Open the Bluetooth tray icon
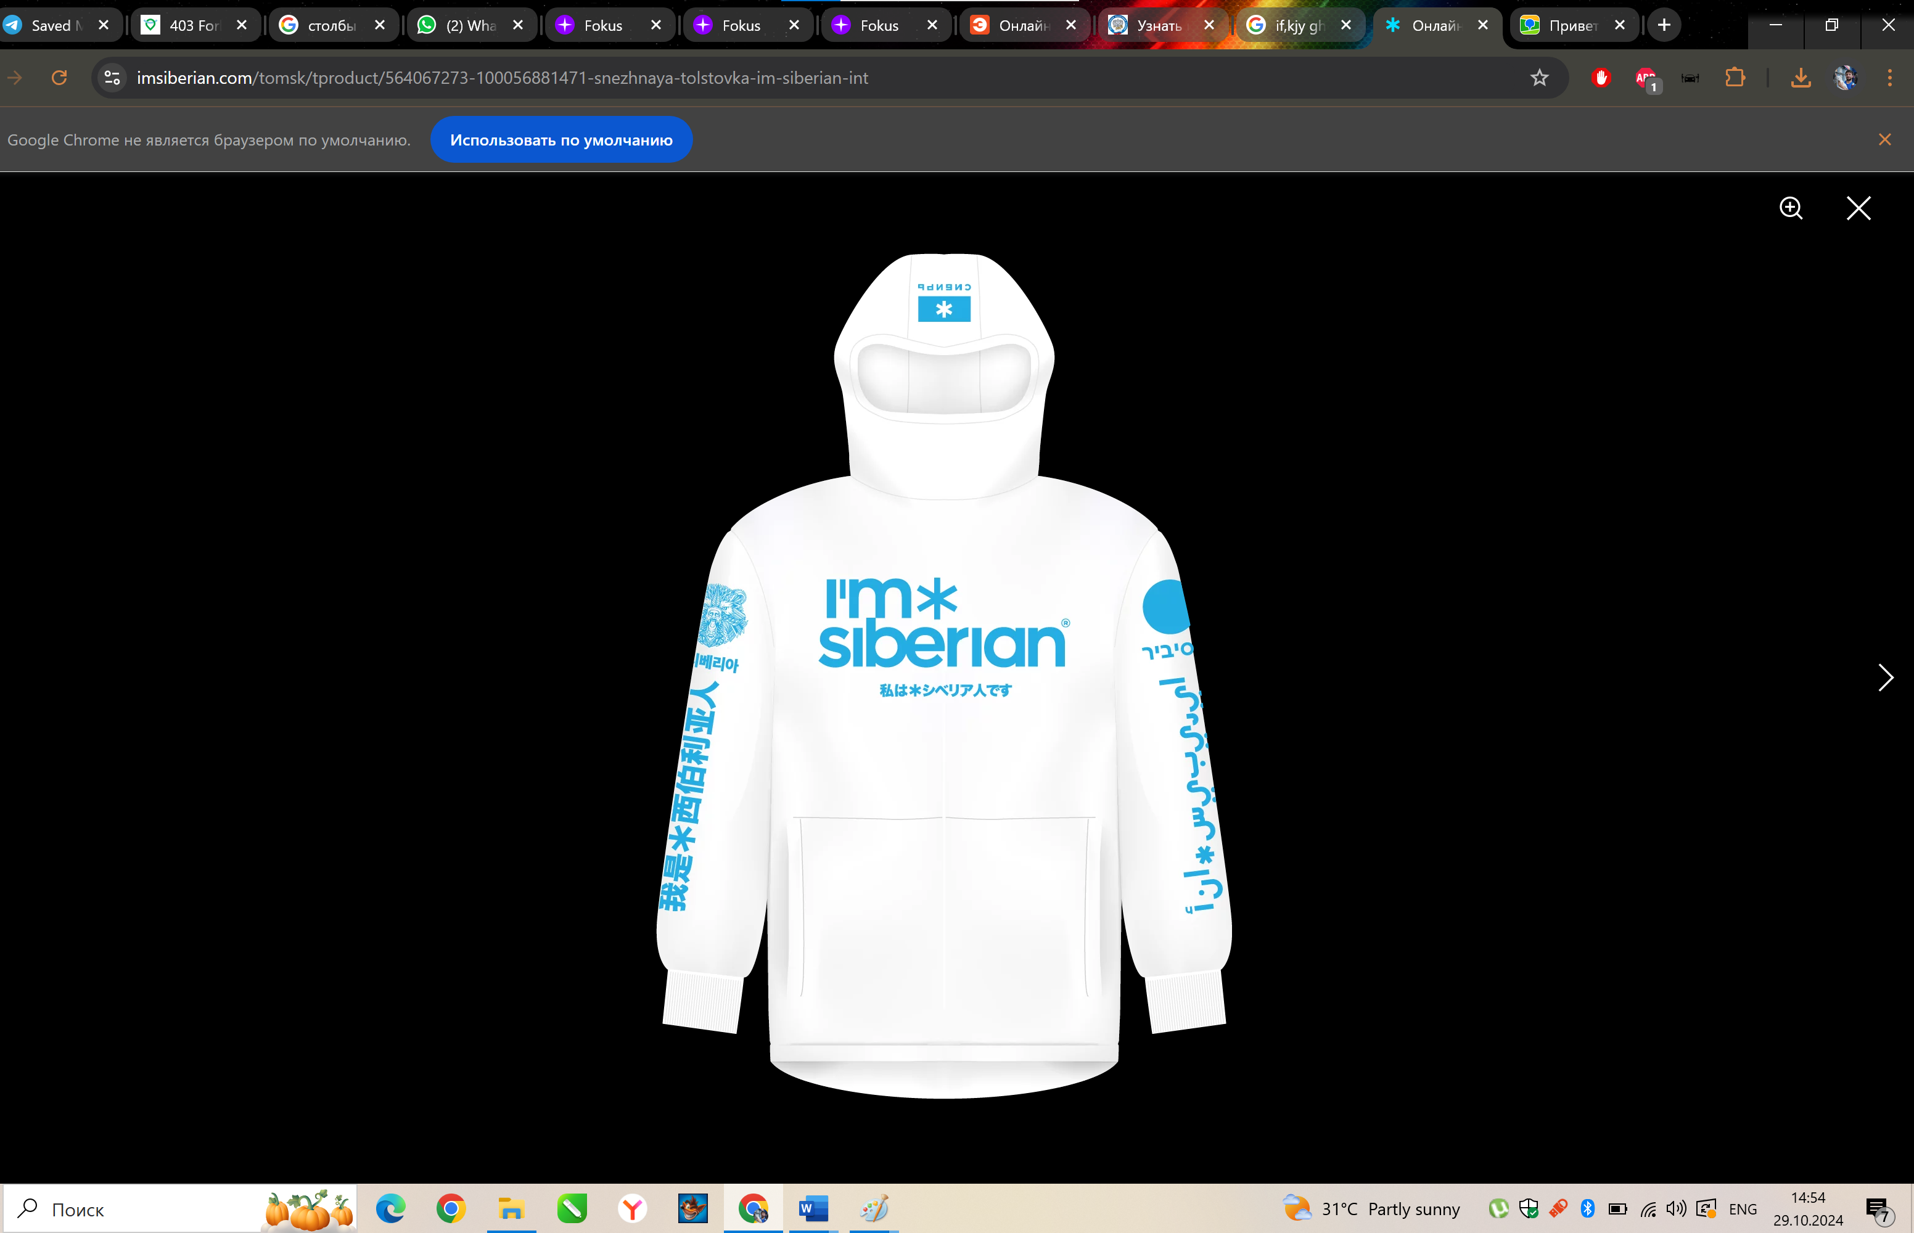 [x=1588, y=1208]
